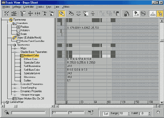This screenshot has width=164, height=118.
Task: Toggle the yellow Modify Child Keys button
Action: pyautogui.click(x=160, y=13)
